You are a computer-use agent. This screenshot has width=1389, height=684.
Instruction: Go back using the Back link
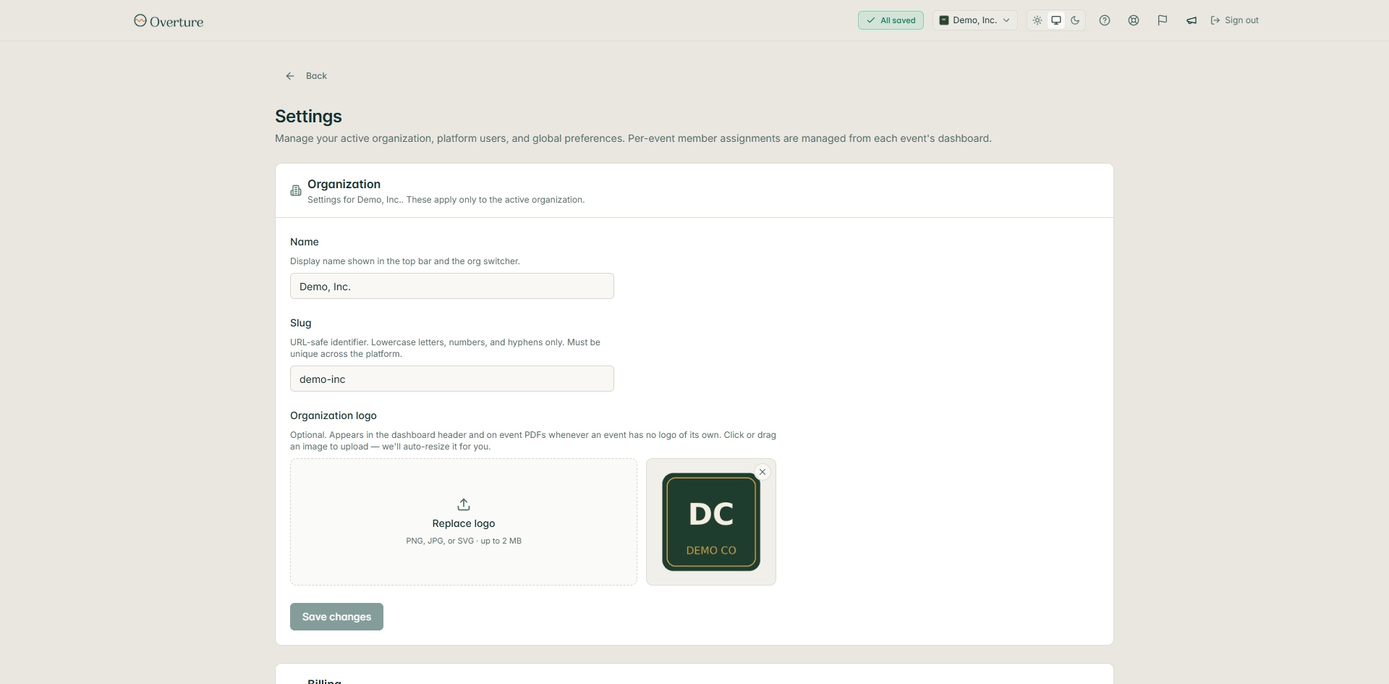[x=306, y=76]
